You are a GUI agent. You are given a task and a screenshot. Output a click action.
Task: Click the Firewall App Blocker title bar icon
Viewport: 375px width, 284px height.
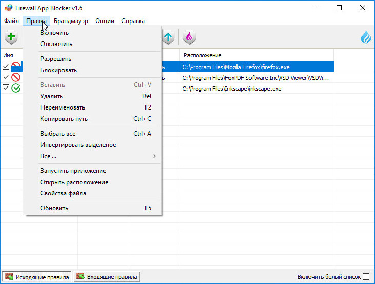(8, 8)
